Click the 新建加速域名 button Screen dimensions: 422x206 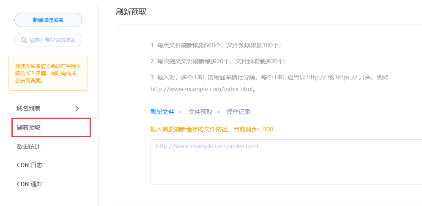48,20
